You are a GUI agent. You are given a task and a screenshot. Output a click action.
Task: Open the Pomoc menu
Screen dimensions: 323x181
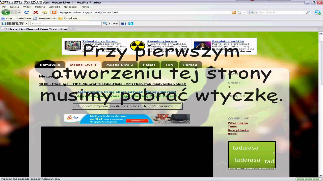click(85, 7)
